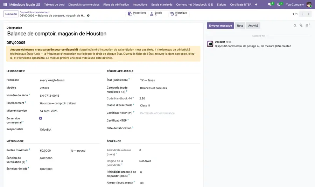Open the Dispositifs commerciaux menu
315x187 pixels.
click(84, 5)
